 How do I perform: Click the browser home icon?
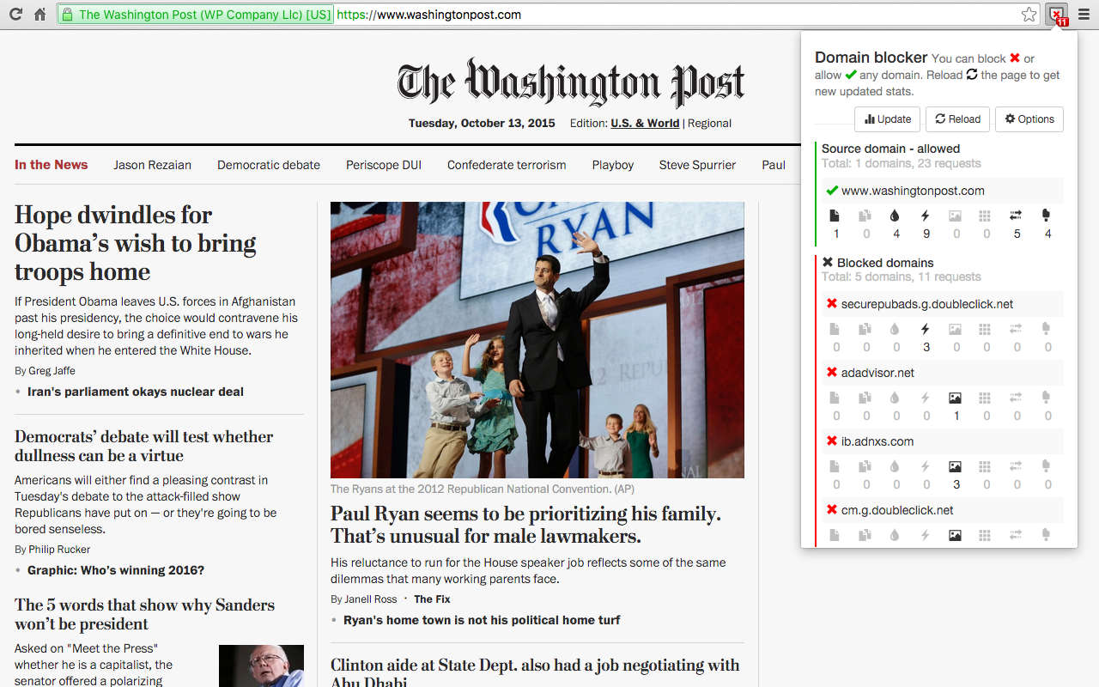tap(39, 15)
